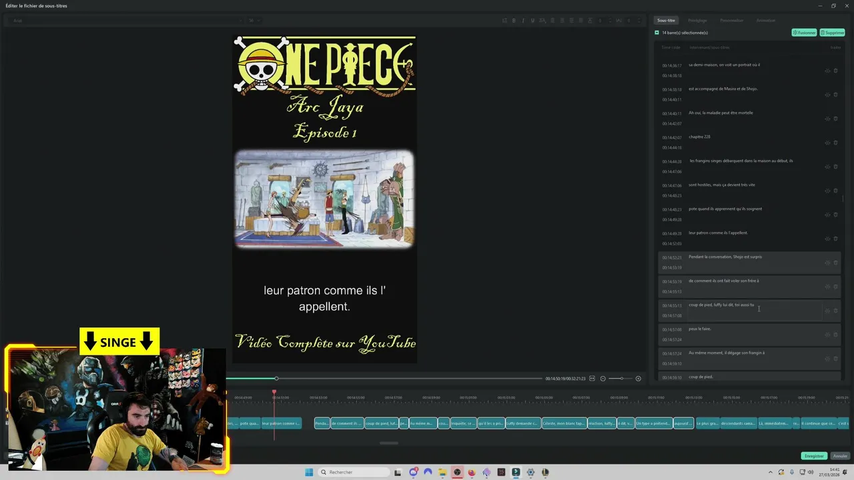Merge icon on 'sont hostiles' row
854x480 pixels.
827,191
